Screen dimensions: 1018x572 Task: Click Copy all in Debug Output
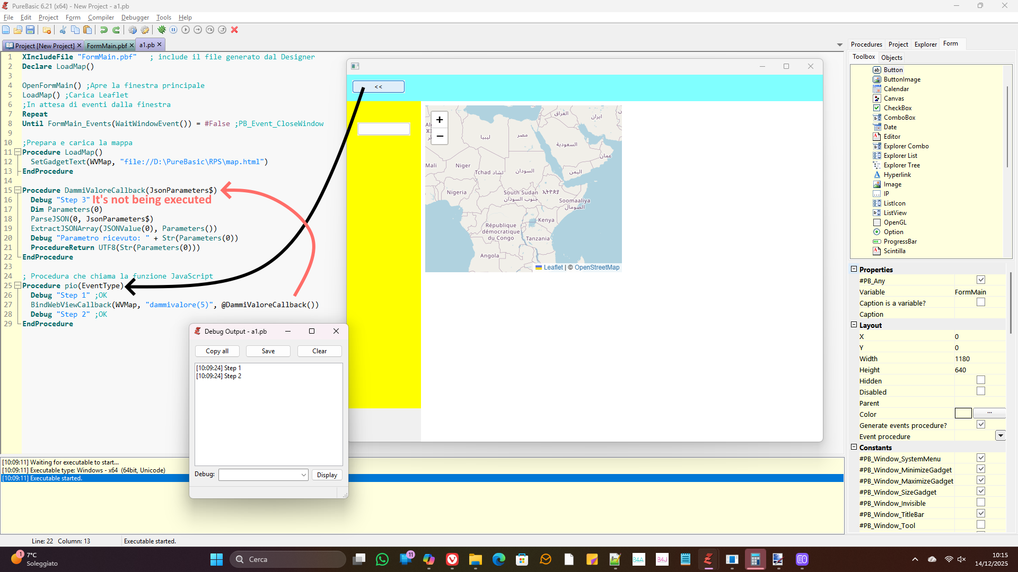(x=217, y=351)
